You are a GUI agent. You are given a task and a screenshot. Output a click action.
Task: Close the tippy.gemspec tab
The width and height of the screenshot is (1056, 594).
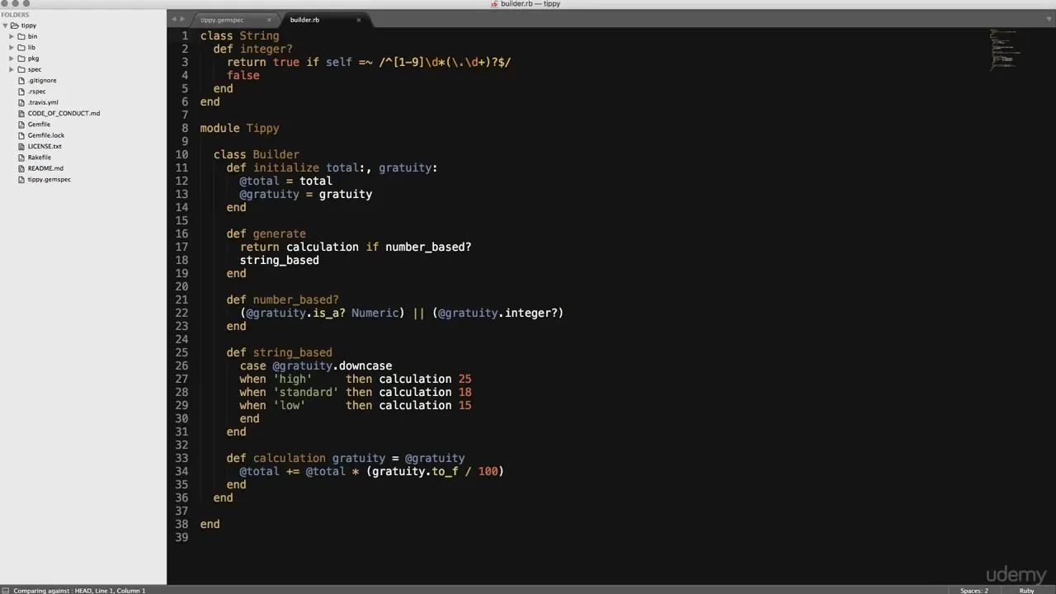tap(269, 20)
